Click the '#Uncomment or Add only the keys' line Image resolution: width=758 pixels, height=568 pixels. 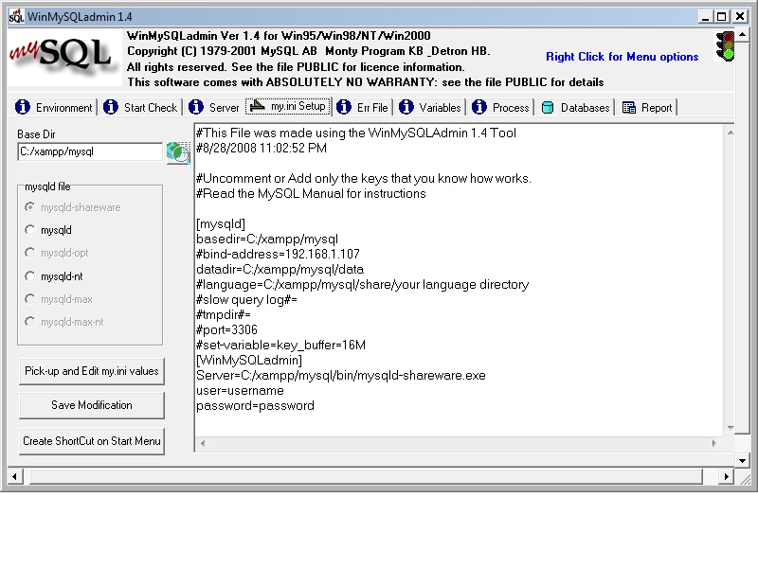[364, 179]
